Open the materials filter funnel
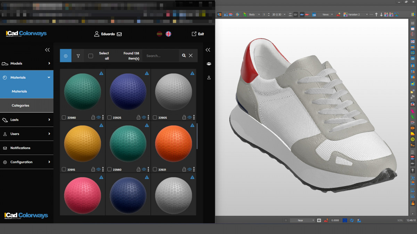Viewport: 417px width, 234px height. [x=78, y=56]
